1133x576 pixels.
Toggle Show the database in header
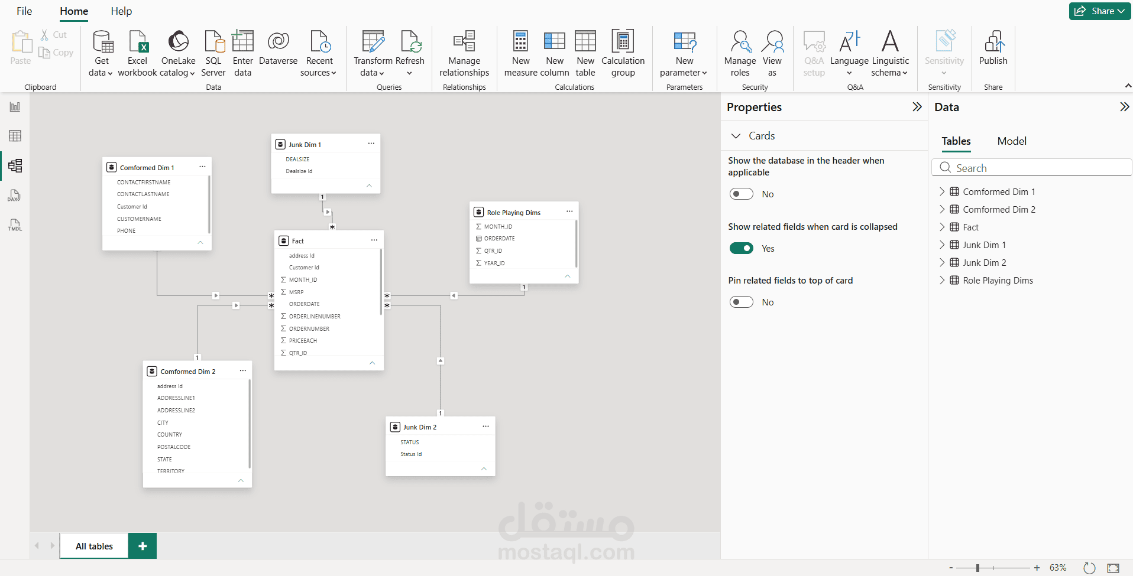pyautogui.click(x=741, y=194)
